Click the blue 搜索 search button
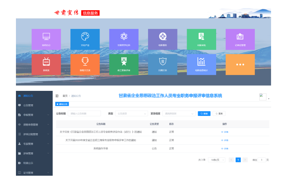Viewport: 287px width, 181px height. click(204, 113)
